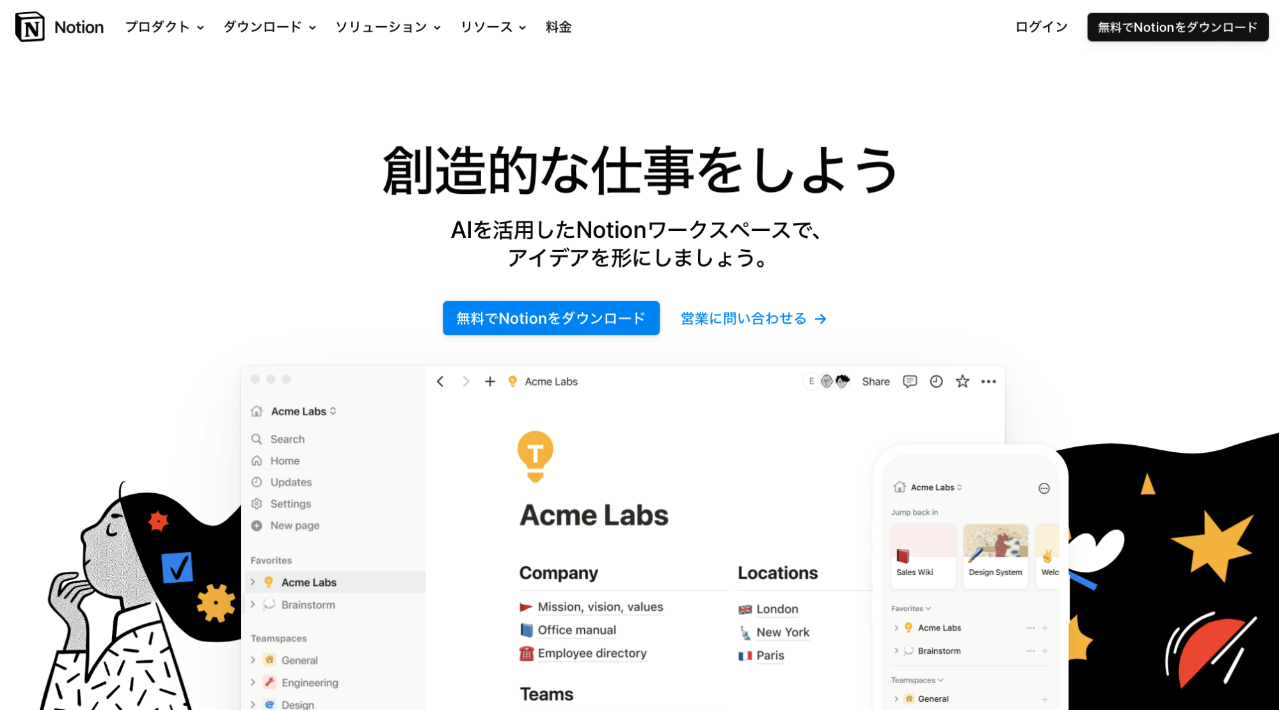Open the three-dot more menu in toolbar

point(989,381)
